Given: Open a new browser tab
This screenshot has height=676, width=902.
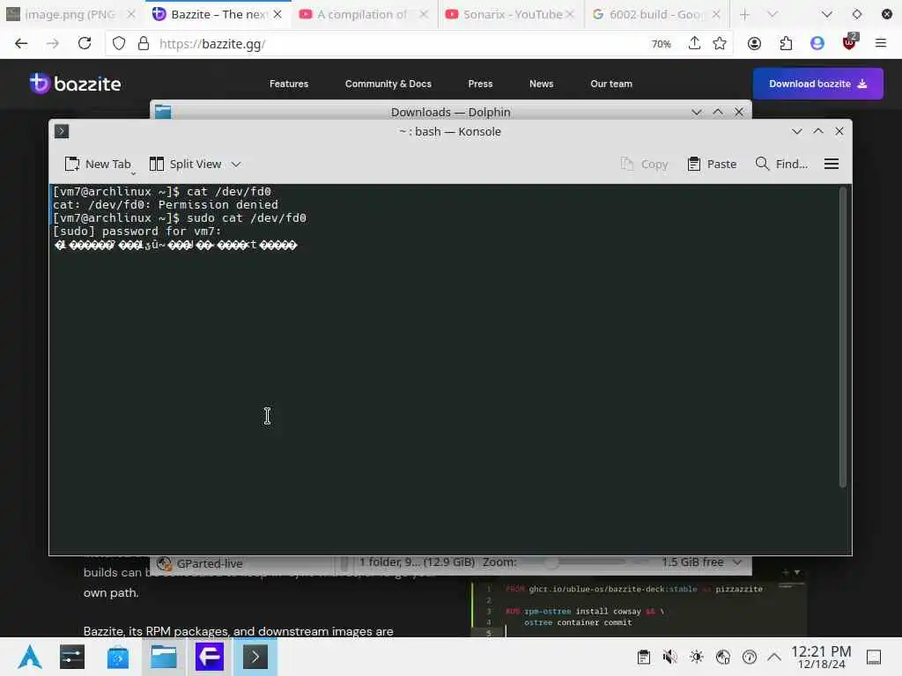Looking at the screenshot, I should (x=745, y=14).
